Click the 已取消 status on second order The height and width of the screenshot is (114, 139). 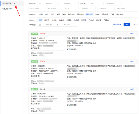[43, 62]
